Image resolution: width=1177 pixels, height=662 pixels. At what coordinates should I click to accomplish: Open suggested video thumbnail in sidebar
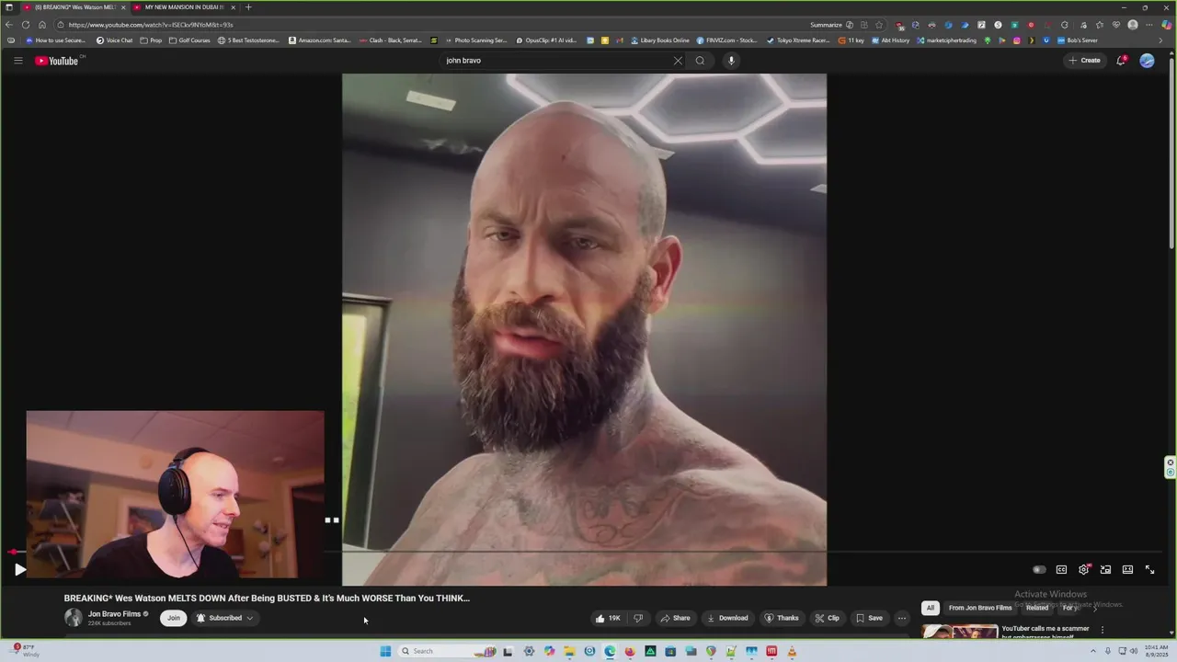[960, 632]
